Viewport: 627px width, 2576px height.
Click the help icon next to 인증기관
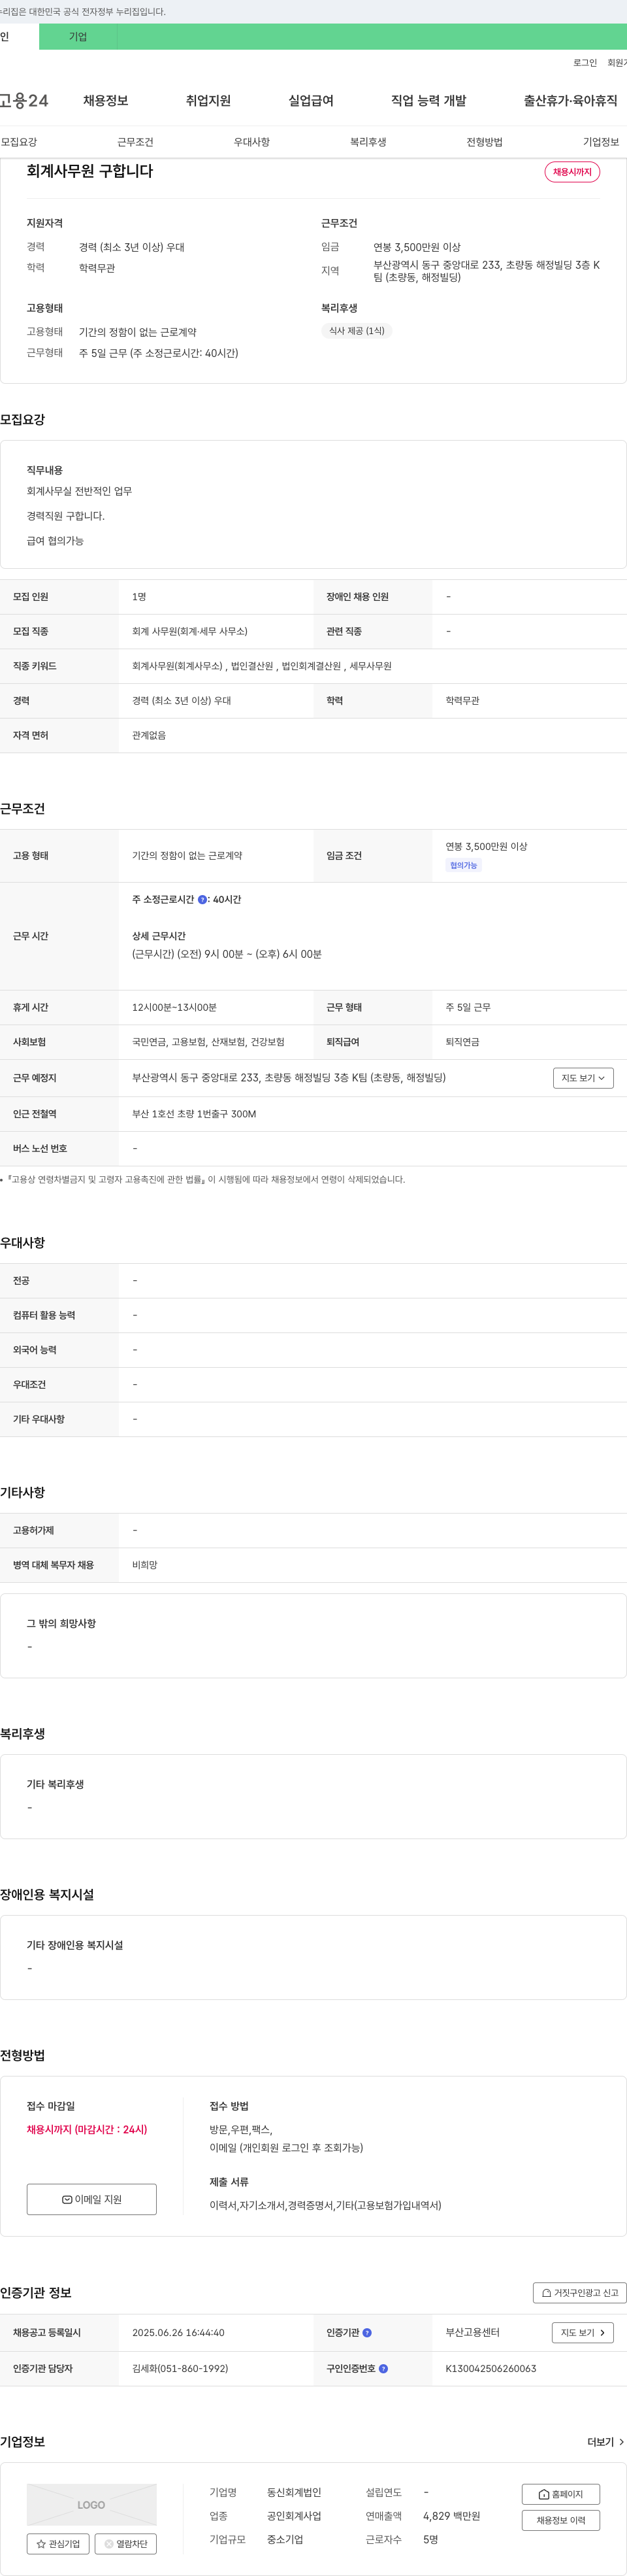click(x=366, y=2332)
